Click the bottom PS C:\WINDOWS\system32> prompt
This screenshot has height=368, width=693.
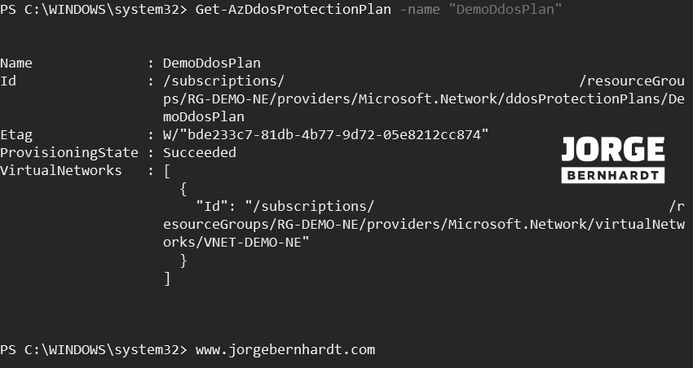[94, 350]
